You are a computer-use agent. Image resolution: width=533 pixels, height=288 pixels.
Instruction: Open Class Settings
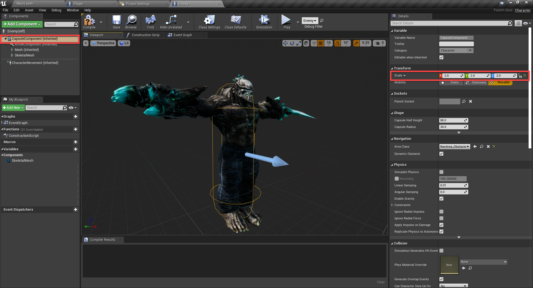tap(209, 22)
